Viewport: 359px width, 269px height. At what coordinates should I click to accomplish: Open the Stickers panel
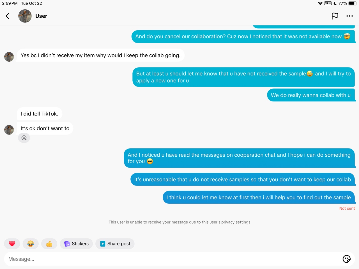[x=76, y=244]
